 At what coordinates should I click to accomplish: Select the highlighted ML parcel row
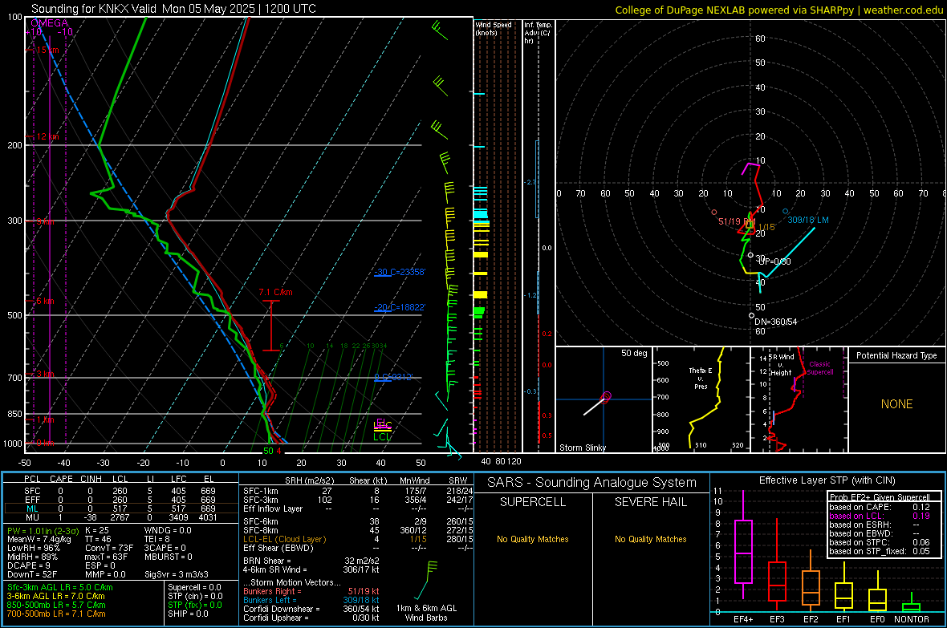click(x=120, y=508)
